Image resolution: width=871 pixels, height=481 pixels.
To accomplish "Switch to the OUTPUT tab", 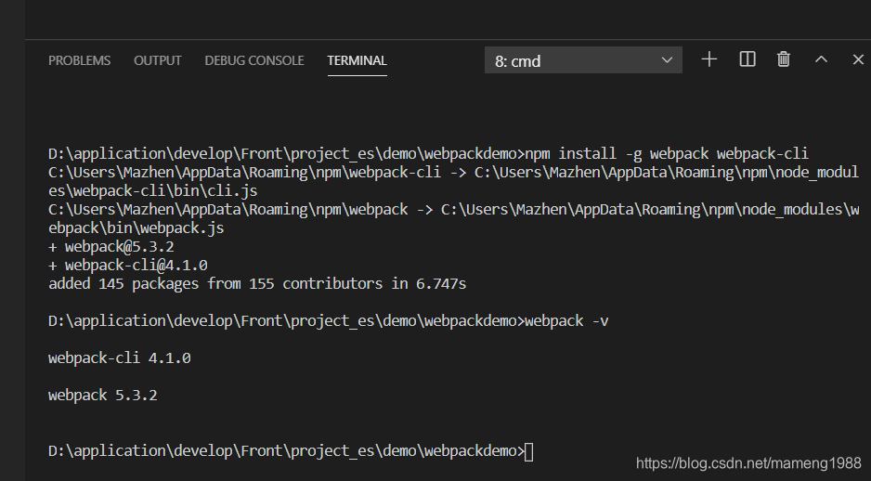I will (x=157, y=60).
